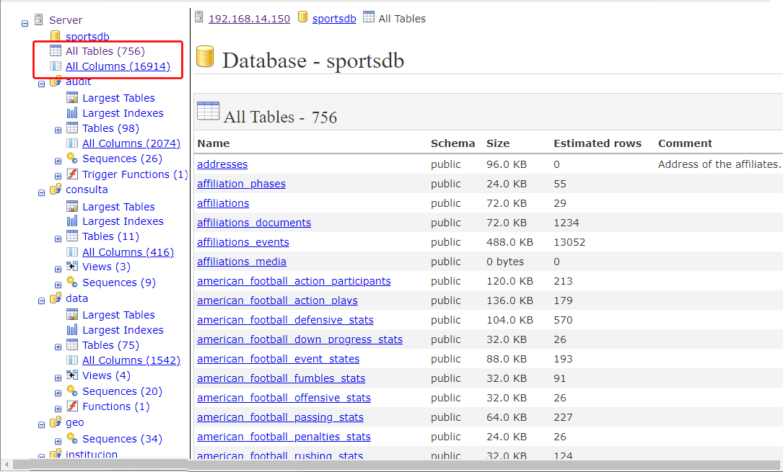Click Largest Indexes icon under audit

[x=72, y=112]
